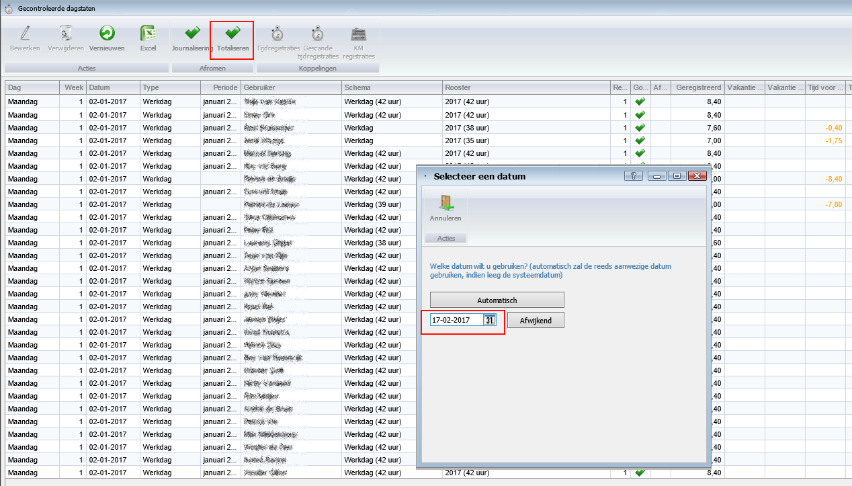Viewport: 852px width, 486px height.
Task: Sort by the Datum column header
Action: (x=112, y=87)
